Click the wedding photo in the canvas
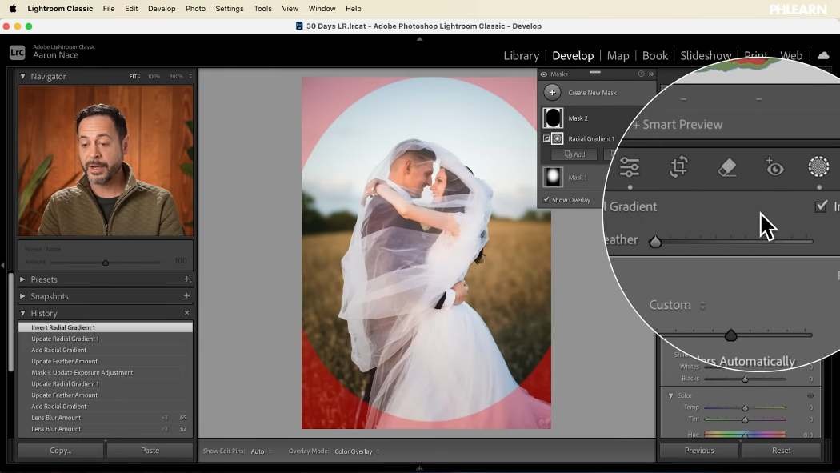Viewport: 840px width, 473px height. pyautogui.click(x=426, y=252)
